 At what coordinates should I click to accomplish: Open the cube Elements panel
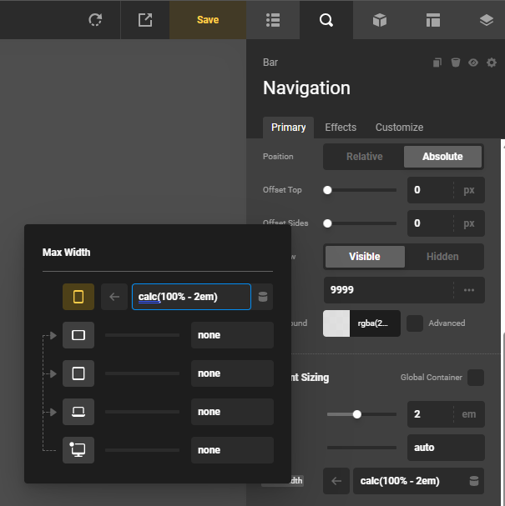(x=380, y=20)
